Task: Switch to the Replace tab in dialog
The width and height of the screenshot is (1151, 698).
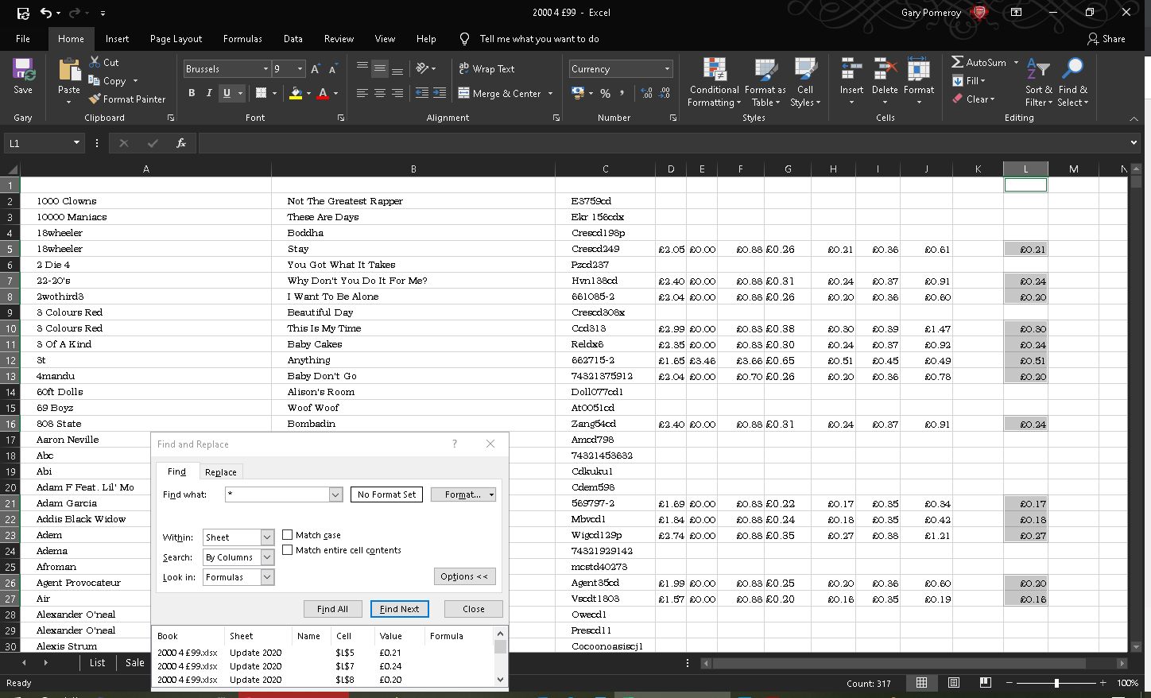Action: click(x=220, y=472)
